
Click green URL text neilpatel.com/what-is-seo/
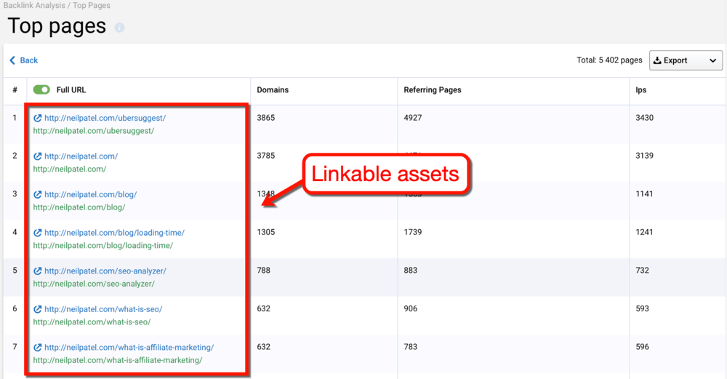(92, 322)
